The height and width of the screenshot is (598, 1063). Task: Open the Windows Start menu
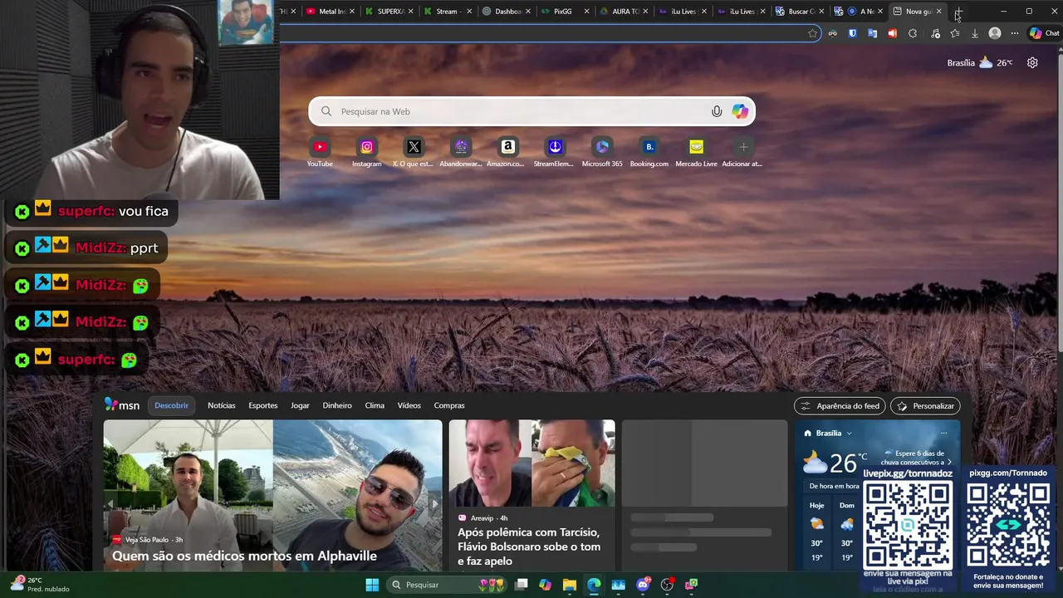point(372,585)
